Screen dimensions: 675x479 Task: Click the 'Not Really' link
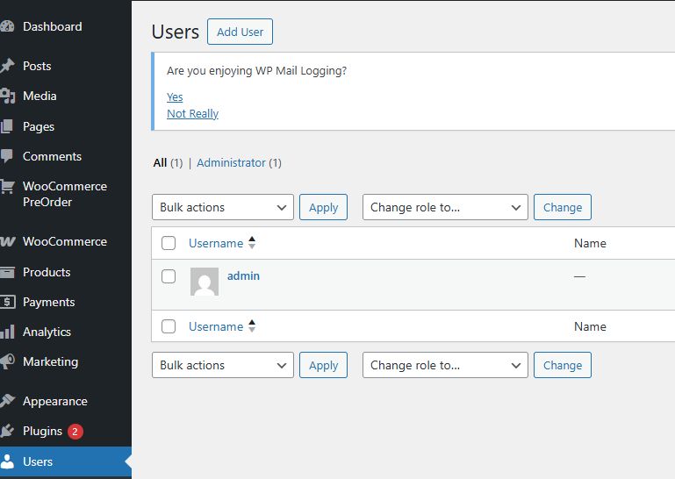click(x=192, y=113)
